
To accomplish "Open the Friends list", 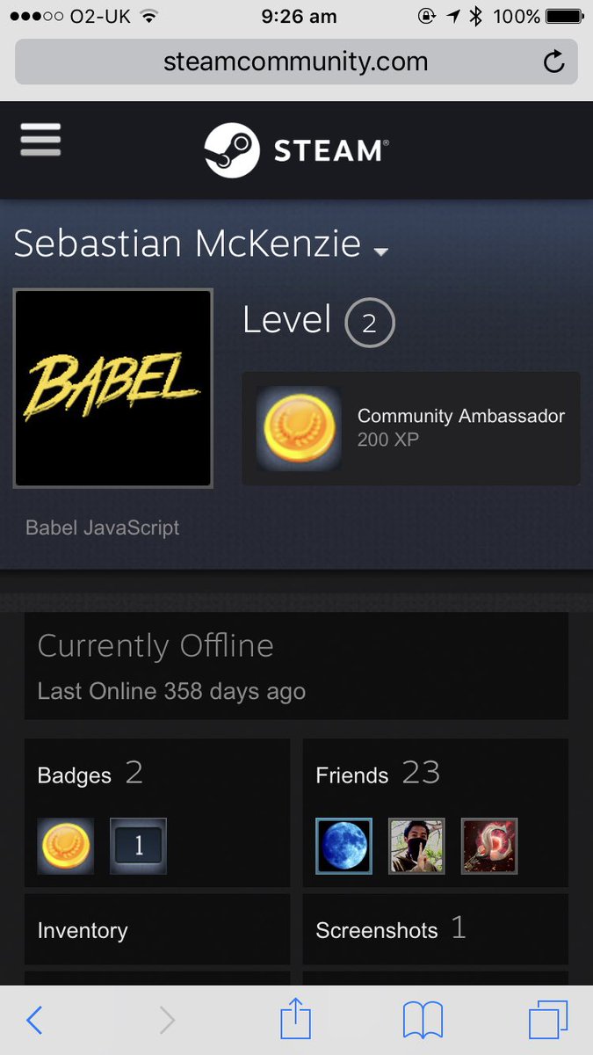I will (378, 774).
